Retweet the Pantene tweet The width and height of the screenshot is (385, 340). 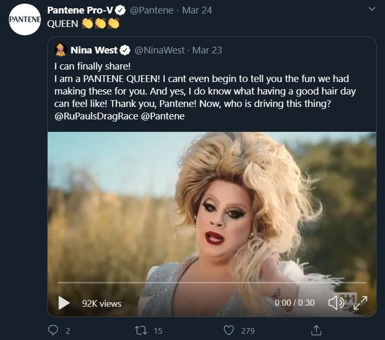pos(141,330)
